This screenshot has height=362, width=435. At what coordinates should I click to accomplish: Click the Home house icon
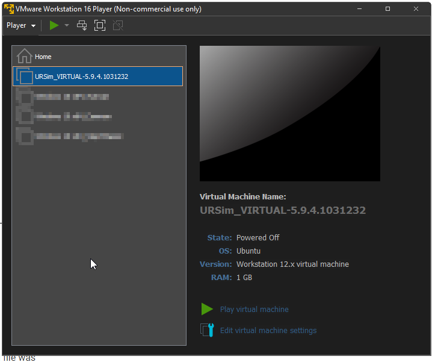[x=24, y=56]
